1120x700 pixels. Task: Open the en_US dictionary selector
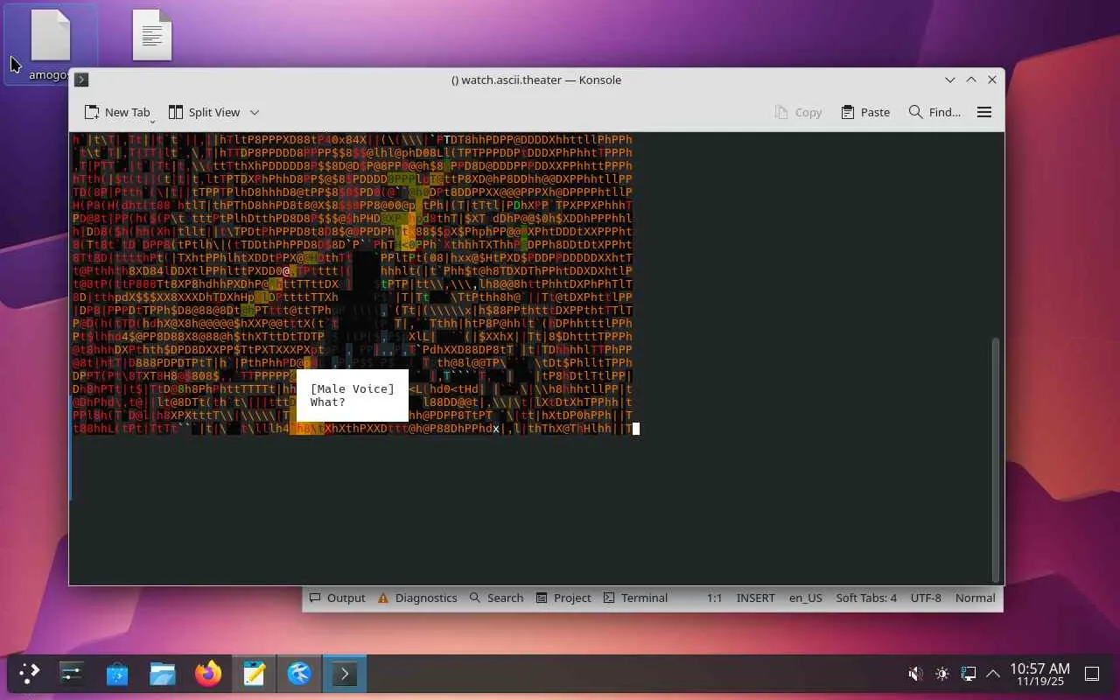coord(806,598)
